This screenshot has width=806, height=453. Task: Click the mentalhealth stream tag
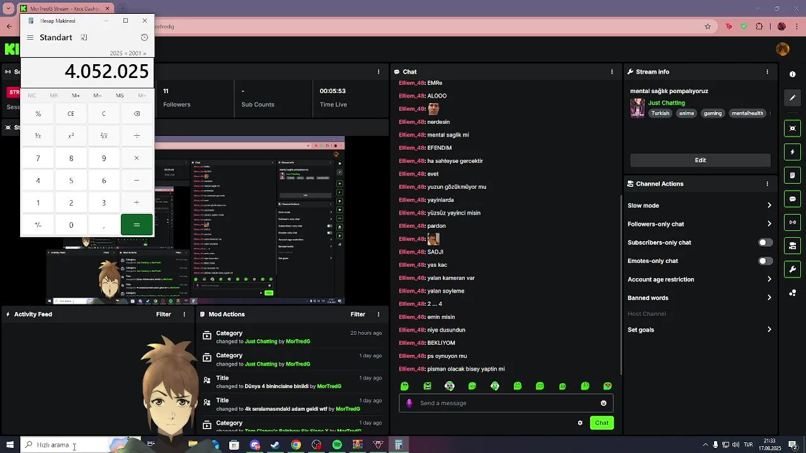click(747, 114)
